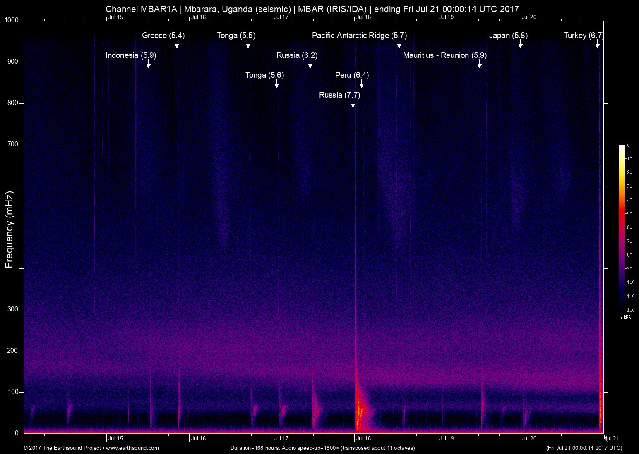Image resolution: width=639 pixels, height=454 pixels.
Task: Click the Frequency (mHz) axis title
Action: (10, 229)
